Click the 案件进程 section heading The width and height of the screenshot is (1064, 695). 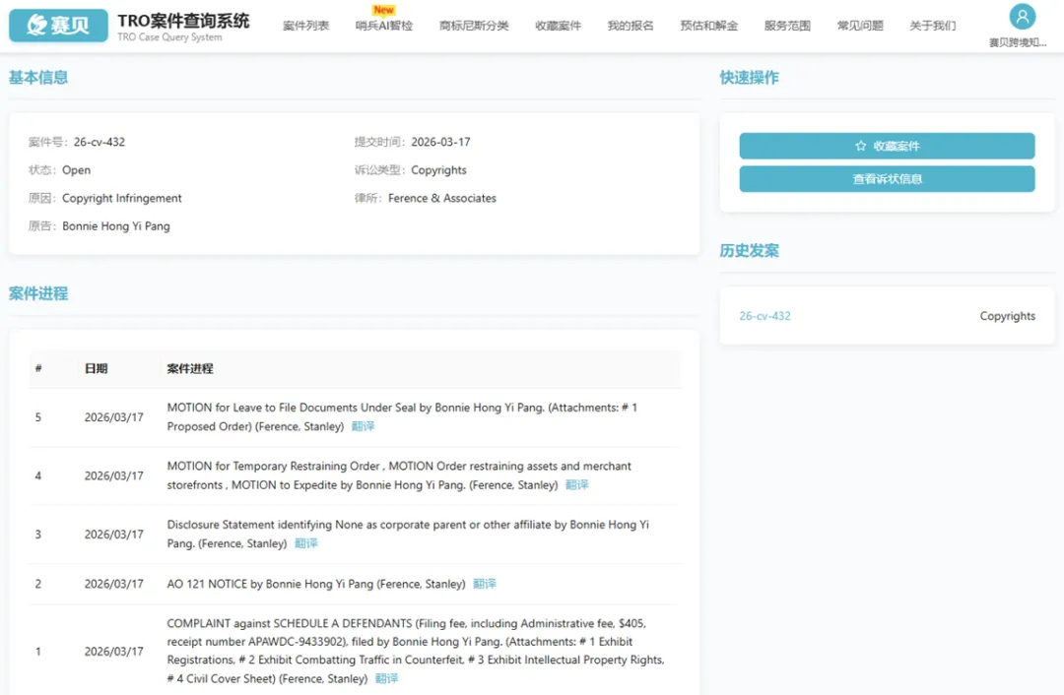tap(38, 293)
